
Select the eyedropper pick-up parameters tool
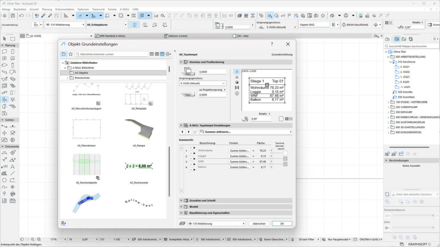coord(43,16)
